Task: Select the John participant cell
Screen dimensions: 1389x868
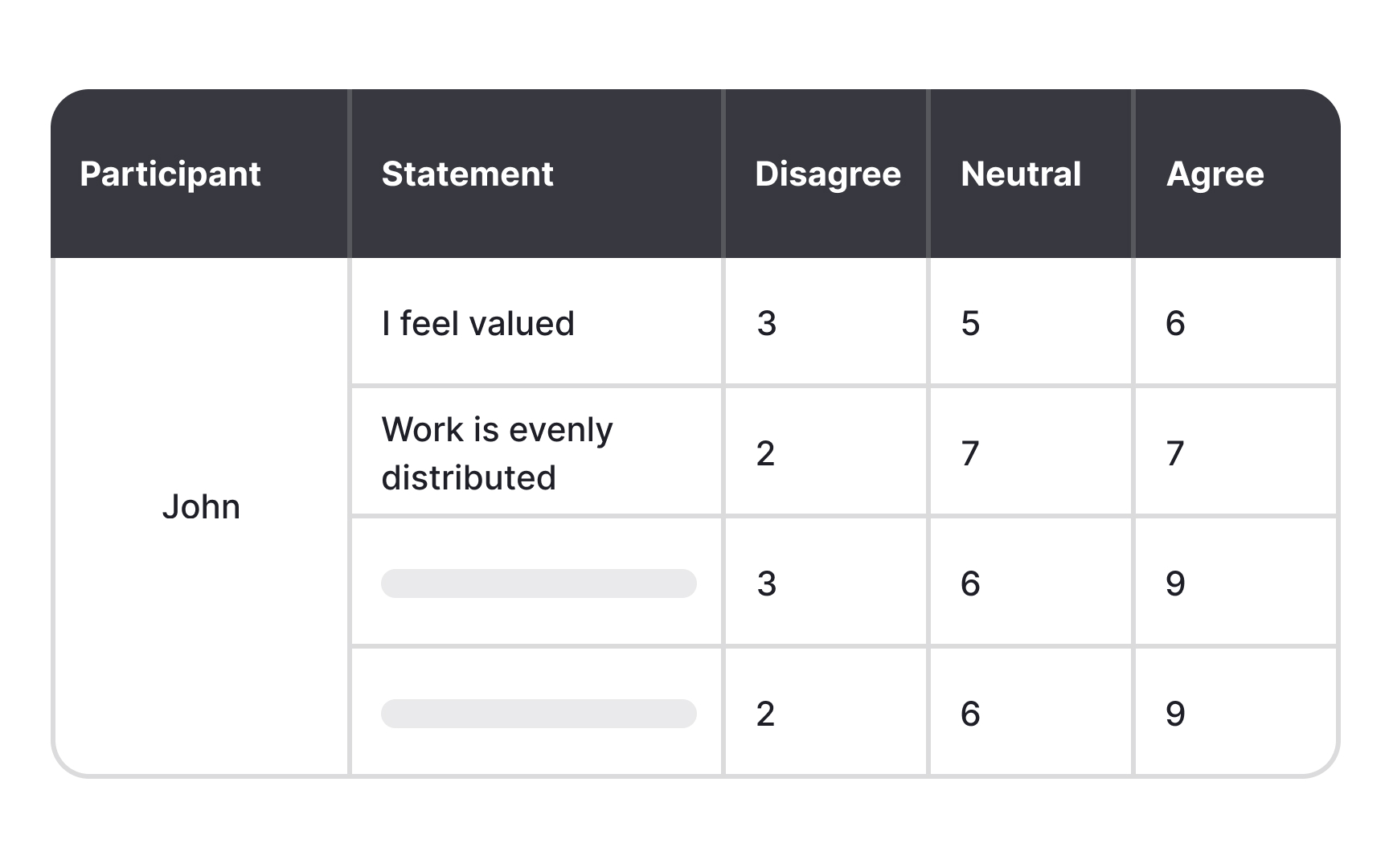Action: 201,507
